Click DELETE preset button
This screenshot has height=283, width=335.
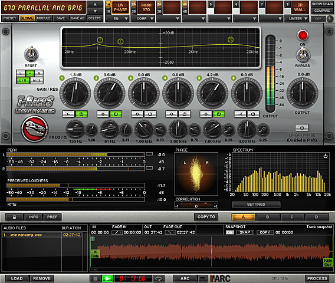pos(94,18)
